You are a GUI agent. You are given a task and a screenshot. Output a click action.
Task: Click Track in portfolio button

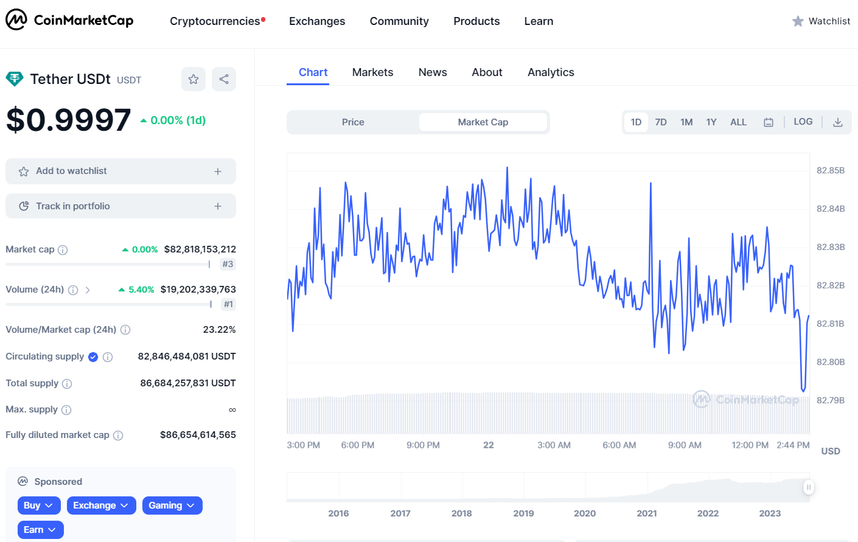(x=120, y=206)
